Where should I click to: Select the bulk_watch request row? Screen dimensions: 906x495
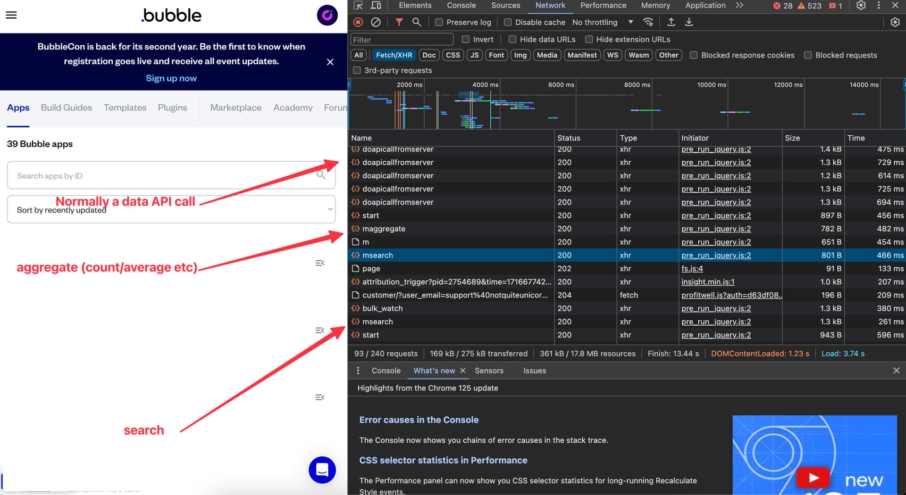tap(627, 308)
